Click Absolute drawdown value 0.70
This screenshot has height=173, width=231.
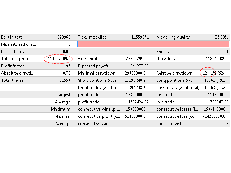coord(66,73)
